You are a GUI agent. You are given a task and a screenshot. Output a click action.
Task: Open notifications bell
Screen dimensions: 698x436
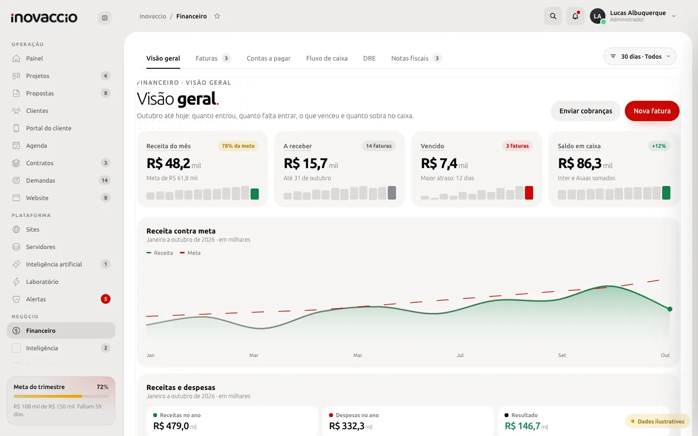[x=575, y=16]
